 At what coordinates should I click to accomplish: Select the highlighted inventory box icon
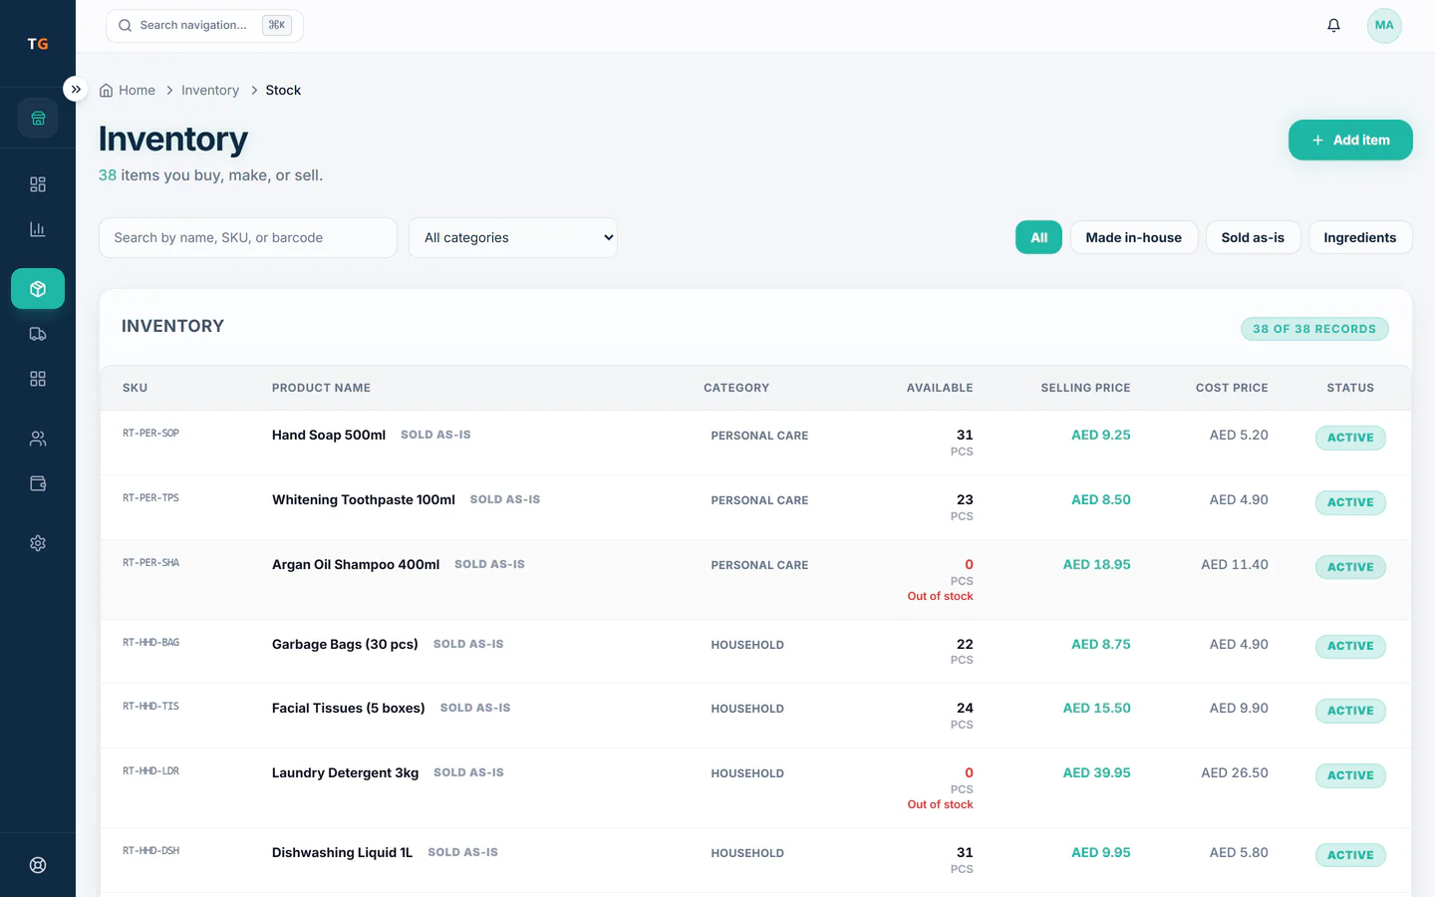point(38,289)
